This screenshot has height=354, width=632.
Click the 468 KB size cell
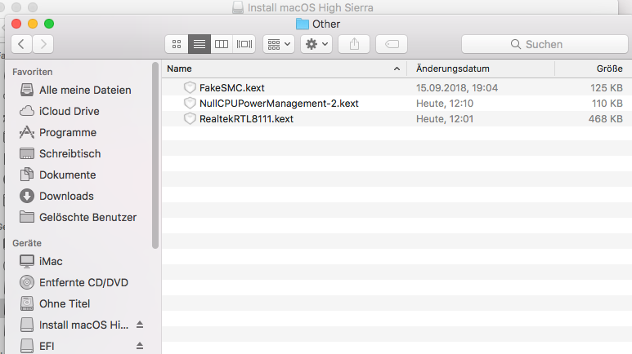point(605,119)
